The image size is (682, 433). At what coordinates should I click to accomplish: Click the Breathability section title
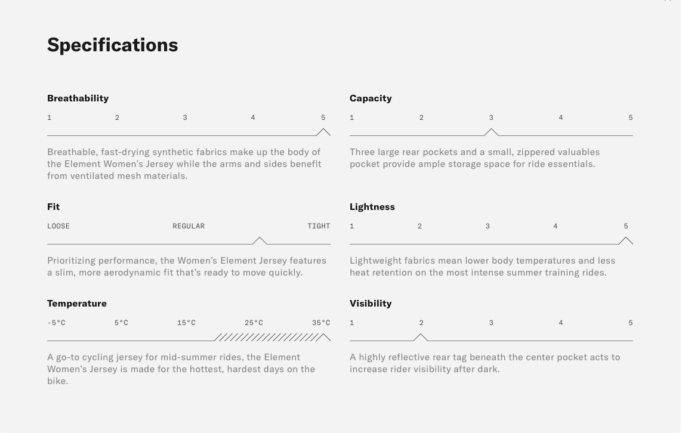(78, 98)
